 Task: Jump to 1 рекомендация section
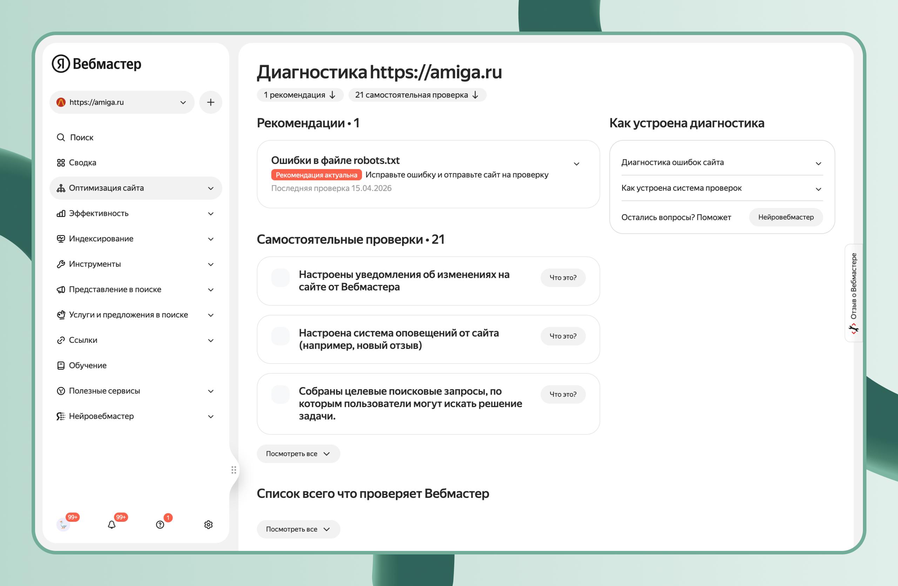pos(300,95)
